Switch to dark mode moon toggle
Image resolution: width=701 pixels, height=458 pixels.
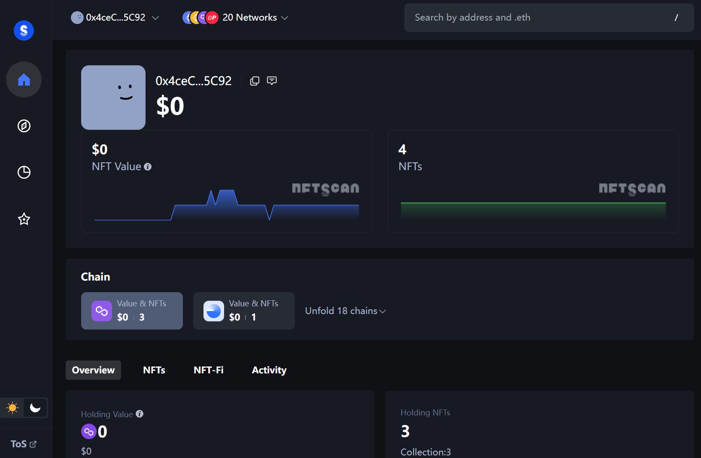[35, 408]
